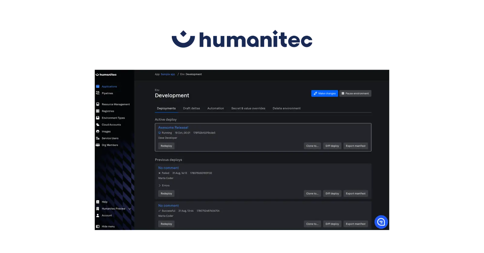Click deployment ID 178f52b102f9cde5

pos(204,133)
